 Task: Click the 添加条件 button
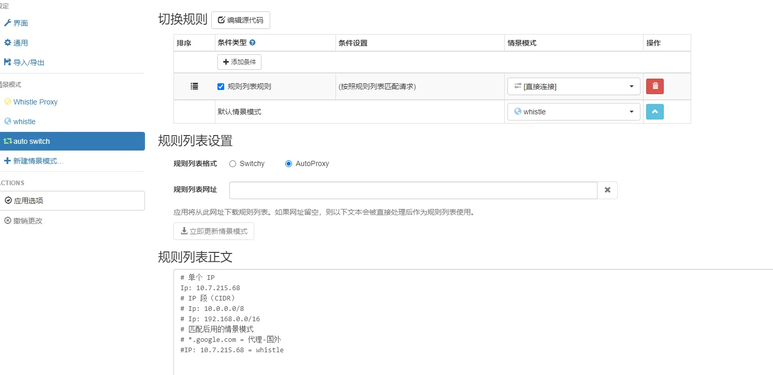point(239,62)
